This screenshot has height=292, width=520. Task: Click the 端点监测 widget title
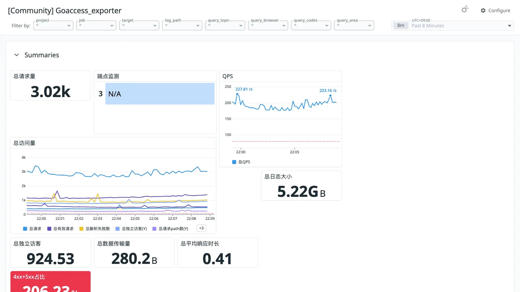click(x=108, y=76)
